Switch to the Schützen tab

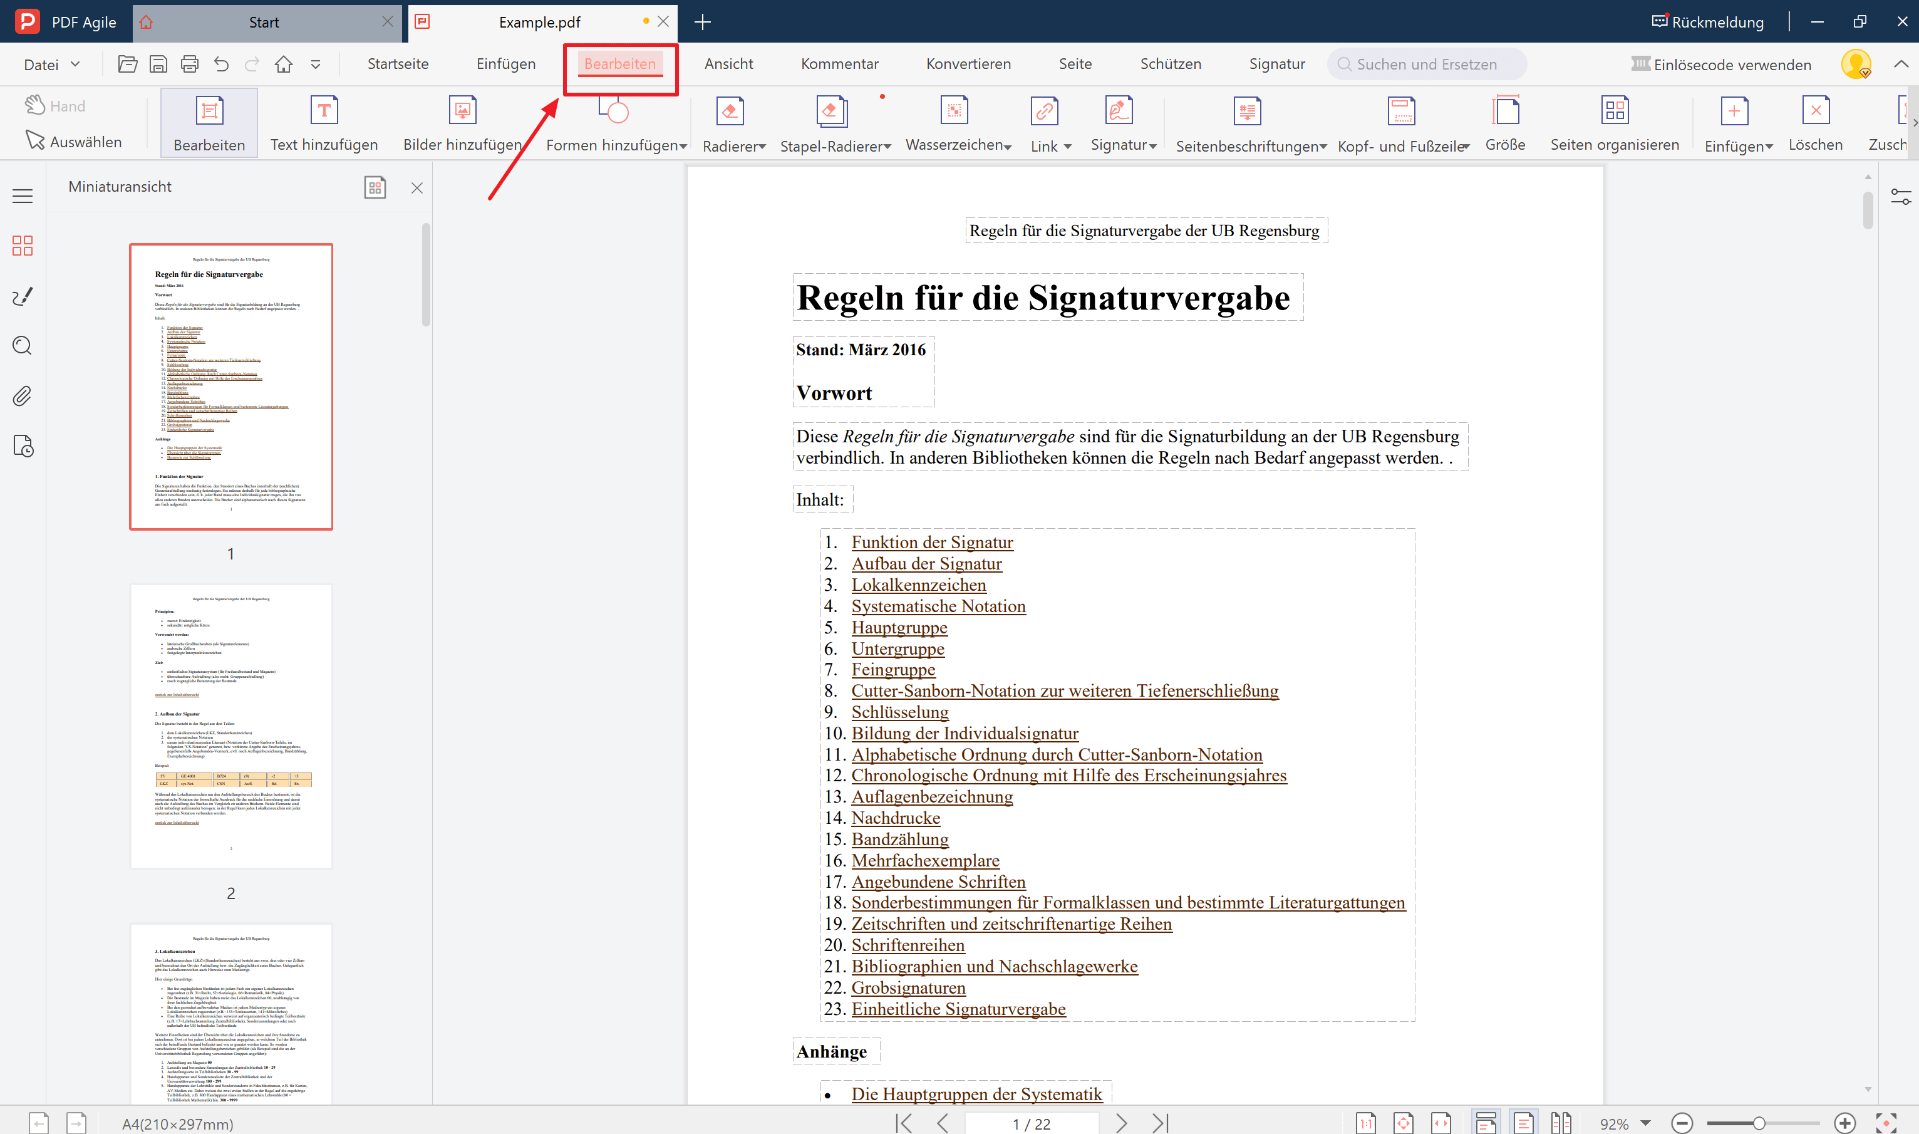pos(1171,64)
